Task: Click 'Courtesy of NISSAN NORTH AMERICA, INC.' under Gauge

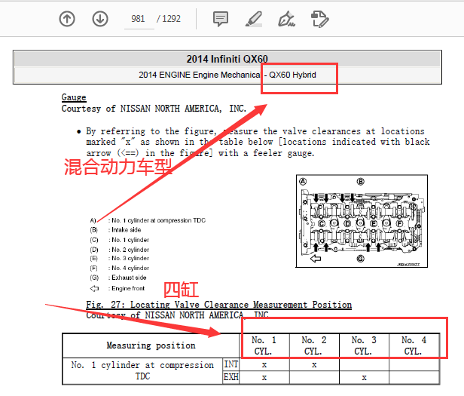Action: [x=154, y=109]
